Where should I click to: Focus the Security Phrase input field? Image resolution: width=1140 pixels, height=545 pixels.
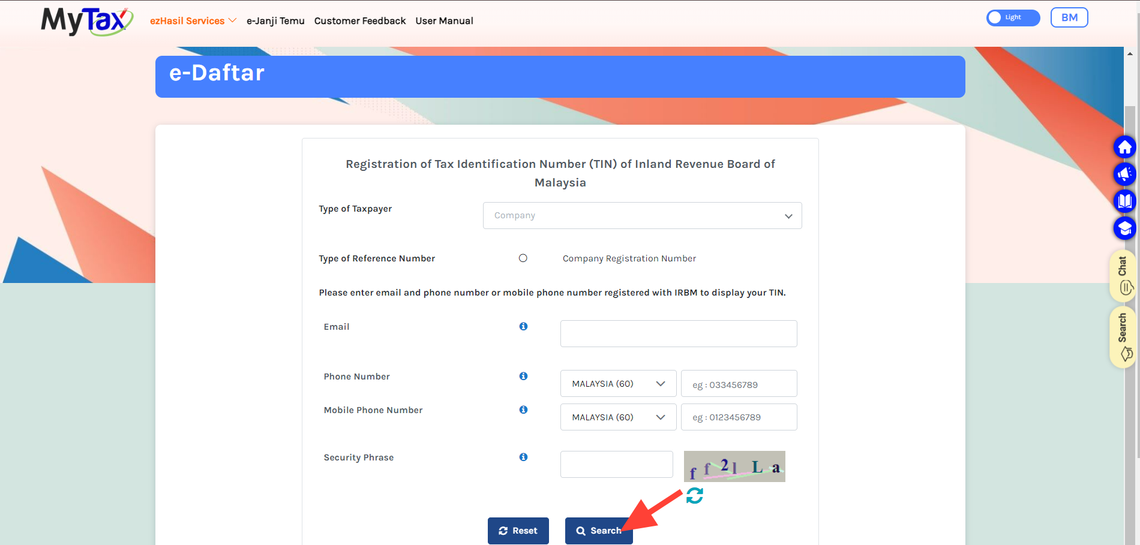[617, 465]
